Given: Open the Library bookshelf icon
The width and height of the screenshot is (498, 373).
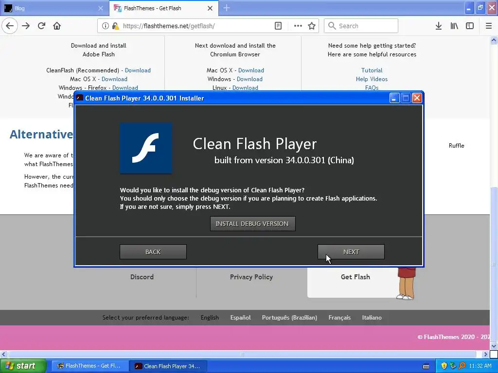Looking at the screenshot, I should click(x=454, y=26).
